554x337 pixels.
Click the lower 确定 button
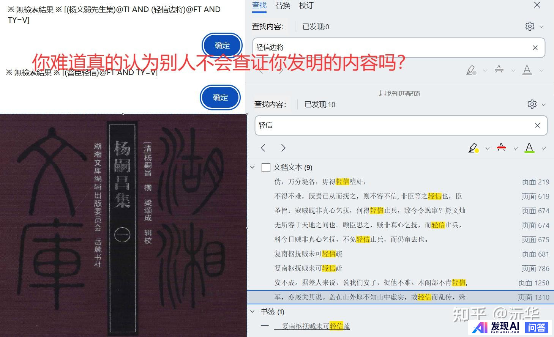220,97
